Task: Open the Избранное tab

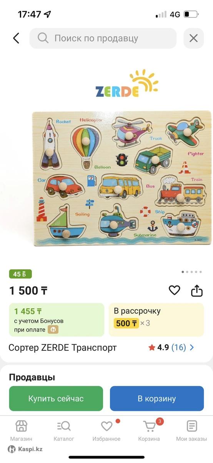Action: (106, 431)
